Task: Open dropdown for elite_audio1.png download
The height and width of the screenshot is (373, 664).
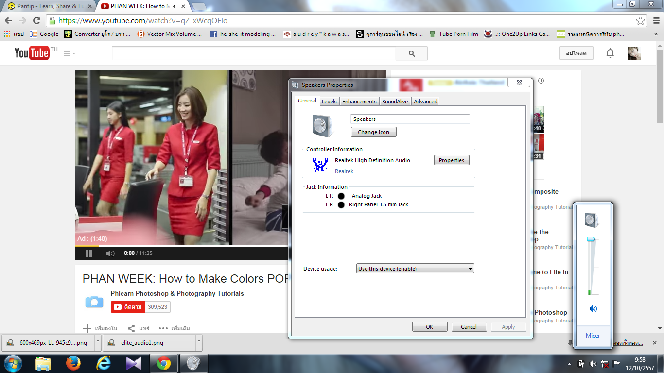Action: point(199,342)
